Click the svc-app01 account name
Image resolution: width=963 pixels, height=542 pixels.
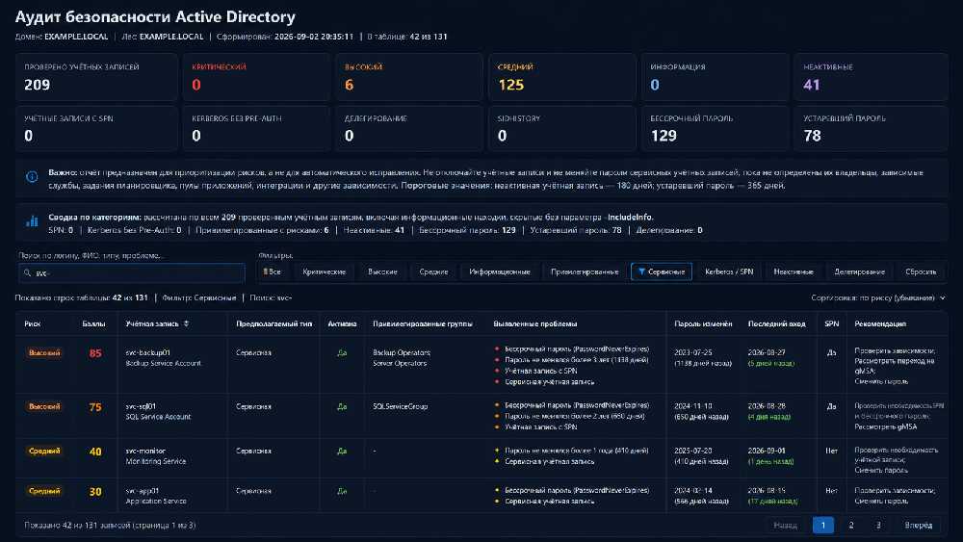click(143, 491)
